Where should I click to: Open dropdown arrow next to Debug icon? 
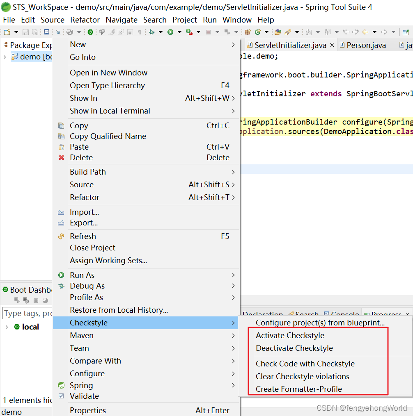click(x=161, y=32)
